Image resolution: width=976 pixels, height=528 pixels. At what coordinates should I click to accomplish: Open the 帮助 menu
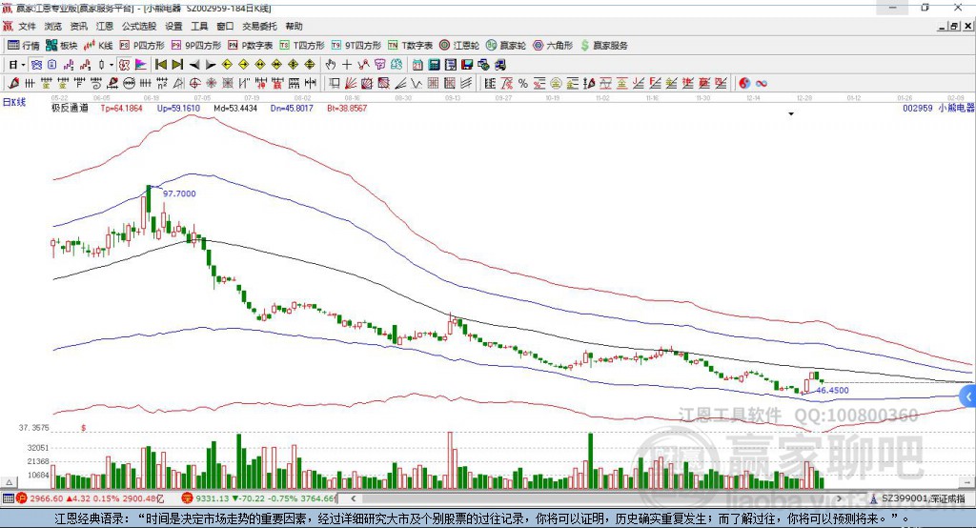click(x=294, y=26)
